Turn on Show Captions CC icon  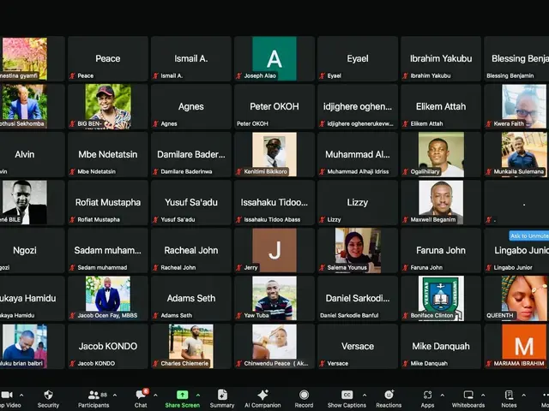click(347, 395)
